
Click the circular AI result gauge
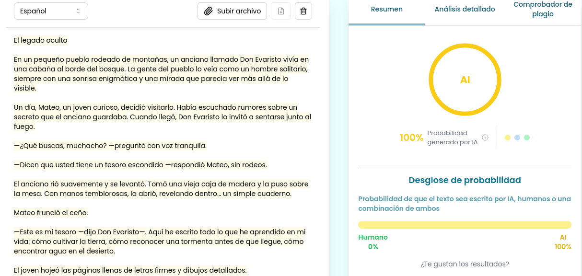(465, 80)
